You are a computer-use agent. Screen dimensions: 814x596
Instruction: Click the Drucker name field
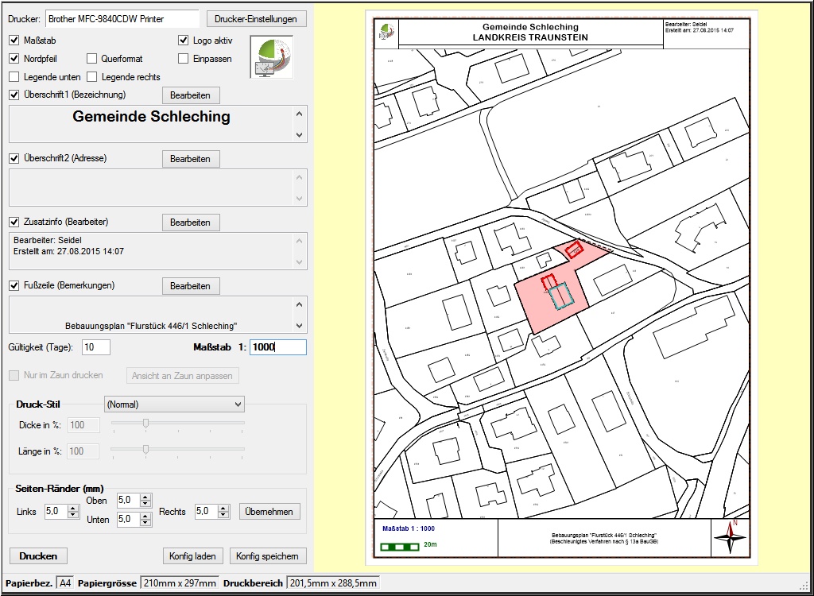tap(122, 19)
